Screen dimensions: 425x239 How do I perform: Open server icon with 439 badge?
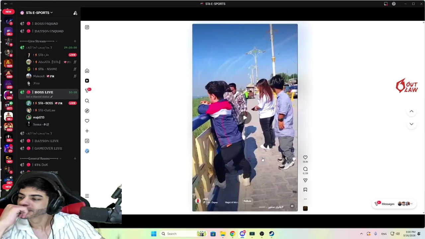(x=8, y=63)
